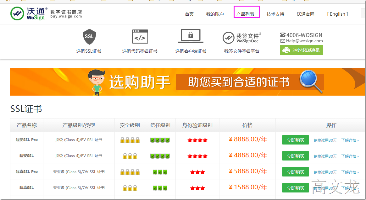This screenshot has width=366, height=200.
Task: Open 我的账户 menu item
Action: (x=215, y=14)
